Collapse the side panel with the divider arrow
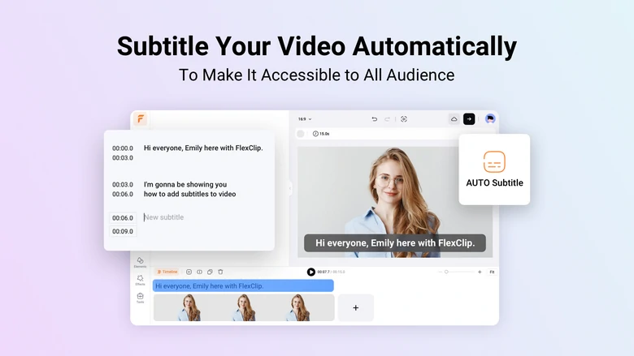 point(290,188)
